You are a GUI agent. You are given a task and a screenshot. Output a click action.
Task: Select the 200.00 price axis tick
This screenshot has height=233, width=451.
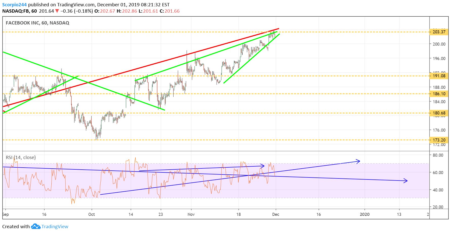pyautogui.click(x=439, y=44)
